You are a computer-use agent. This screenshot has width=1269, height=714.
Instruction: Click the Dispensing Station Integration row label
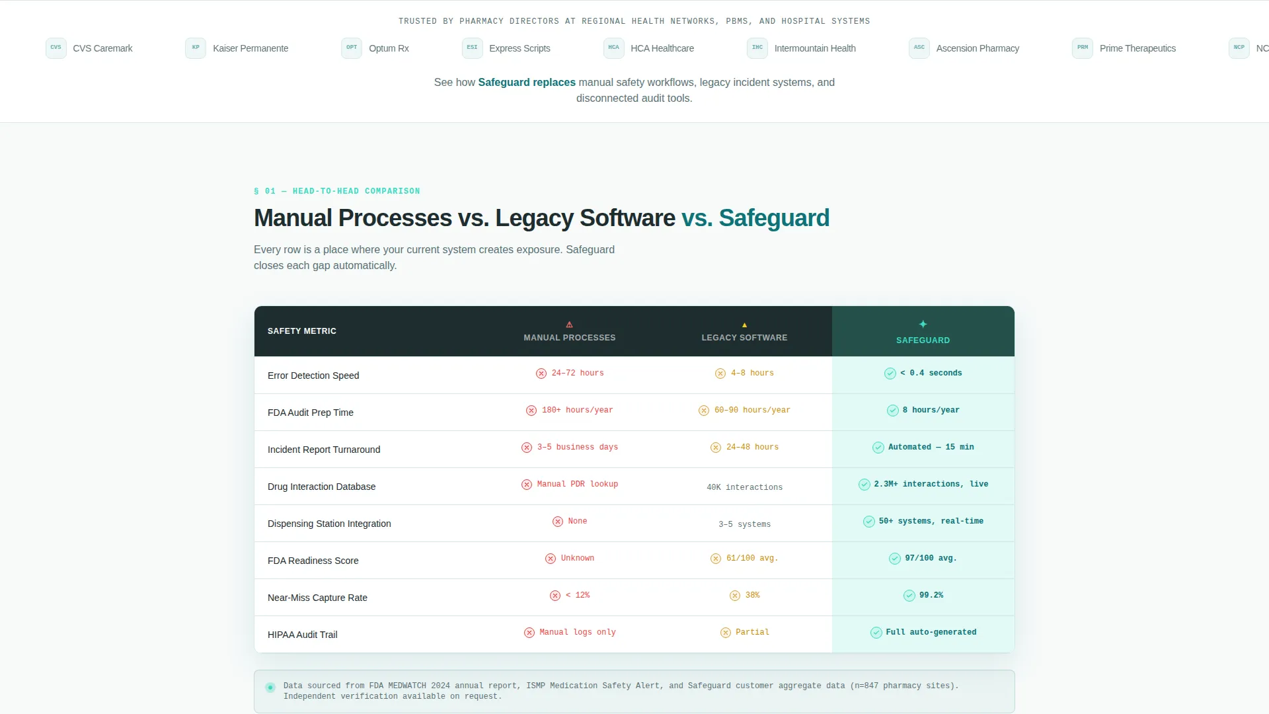click(x=329, y=524)
